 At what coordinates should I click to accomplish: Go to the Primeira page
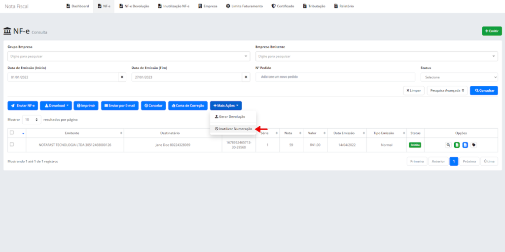coord(417,161)
